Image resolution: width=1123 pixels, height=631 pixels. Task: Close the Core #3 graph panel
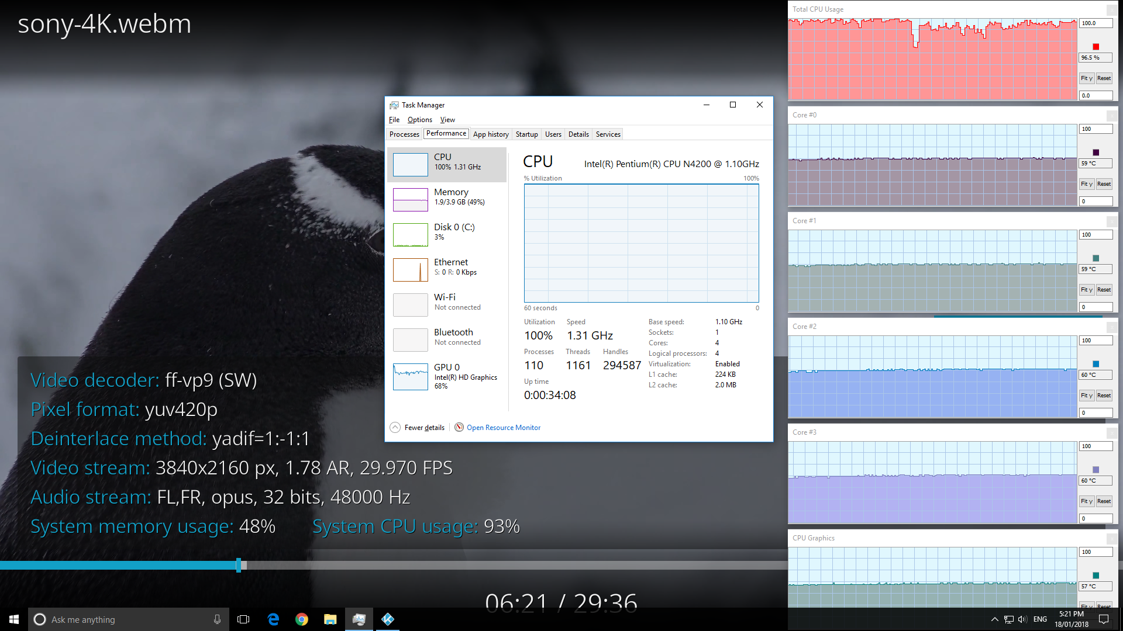pyautogui.click(x=1111, y=433)
